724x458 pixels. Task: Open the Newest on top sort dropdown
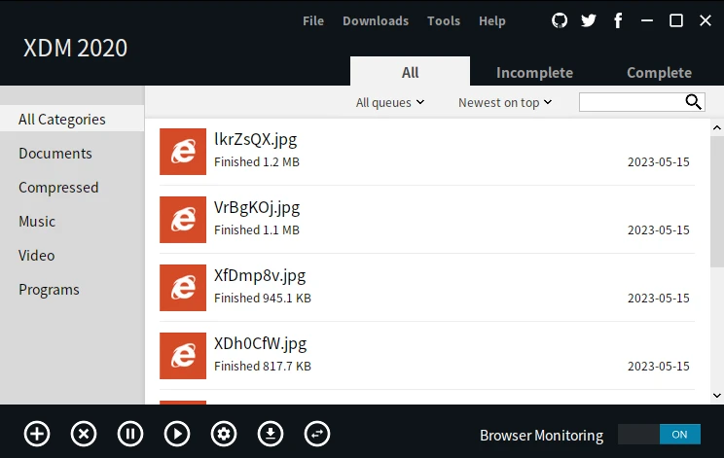pyautogui.click(x=505, y=102)
